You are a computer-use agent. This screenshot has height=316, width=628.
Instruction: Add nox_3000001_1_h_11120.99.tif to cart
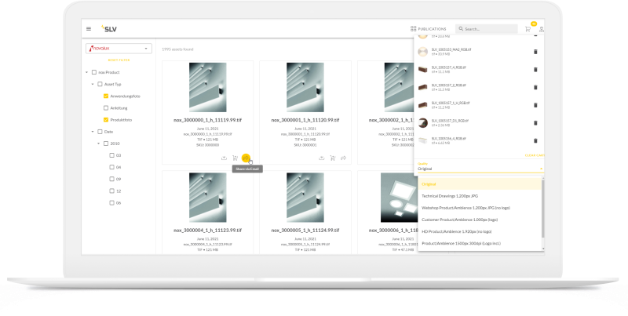pyautogui.click(x=332, y=158)
